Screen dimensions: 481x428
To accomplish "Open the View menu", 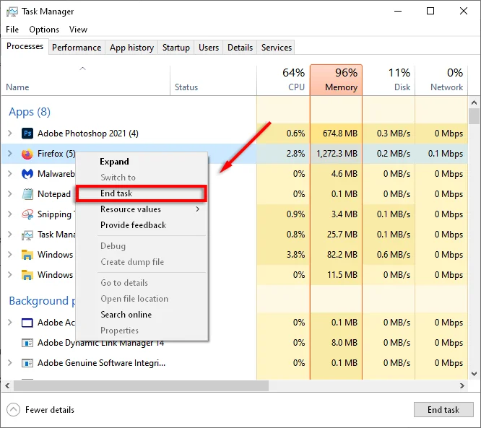I will [x=78, y=30].
